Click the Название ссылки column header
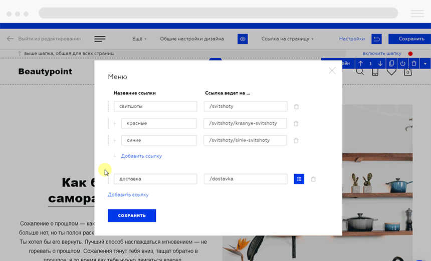This screenshot has width=431, height=261. [x=135, y=93]
